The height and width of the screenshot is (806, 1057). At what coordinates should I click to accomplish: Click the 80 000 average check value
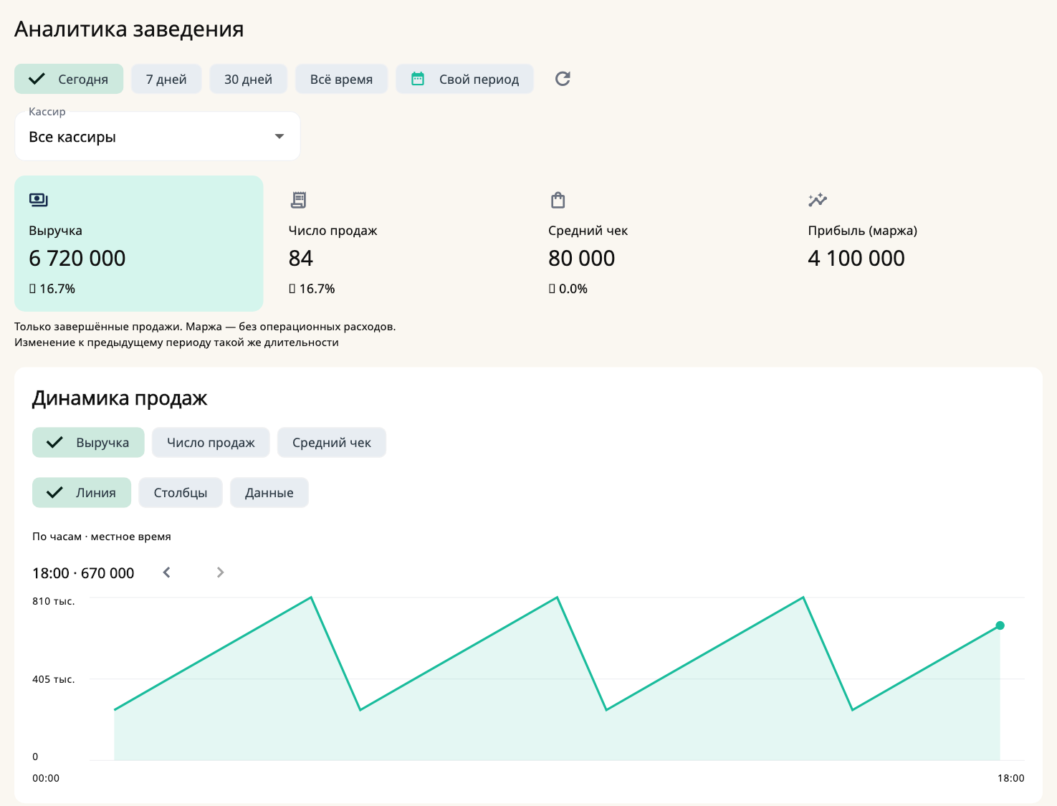tap(582, 258)
